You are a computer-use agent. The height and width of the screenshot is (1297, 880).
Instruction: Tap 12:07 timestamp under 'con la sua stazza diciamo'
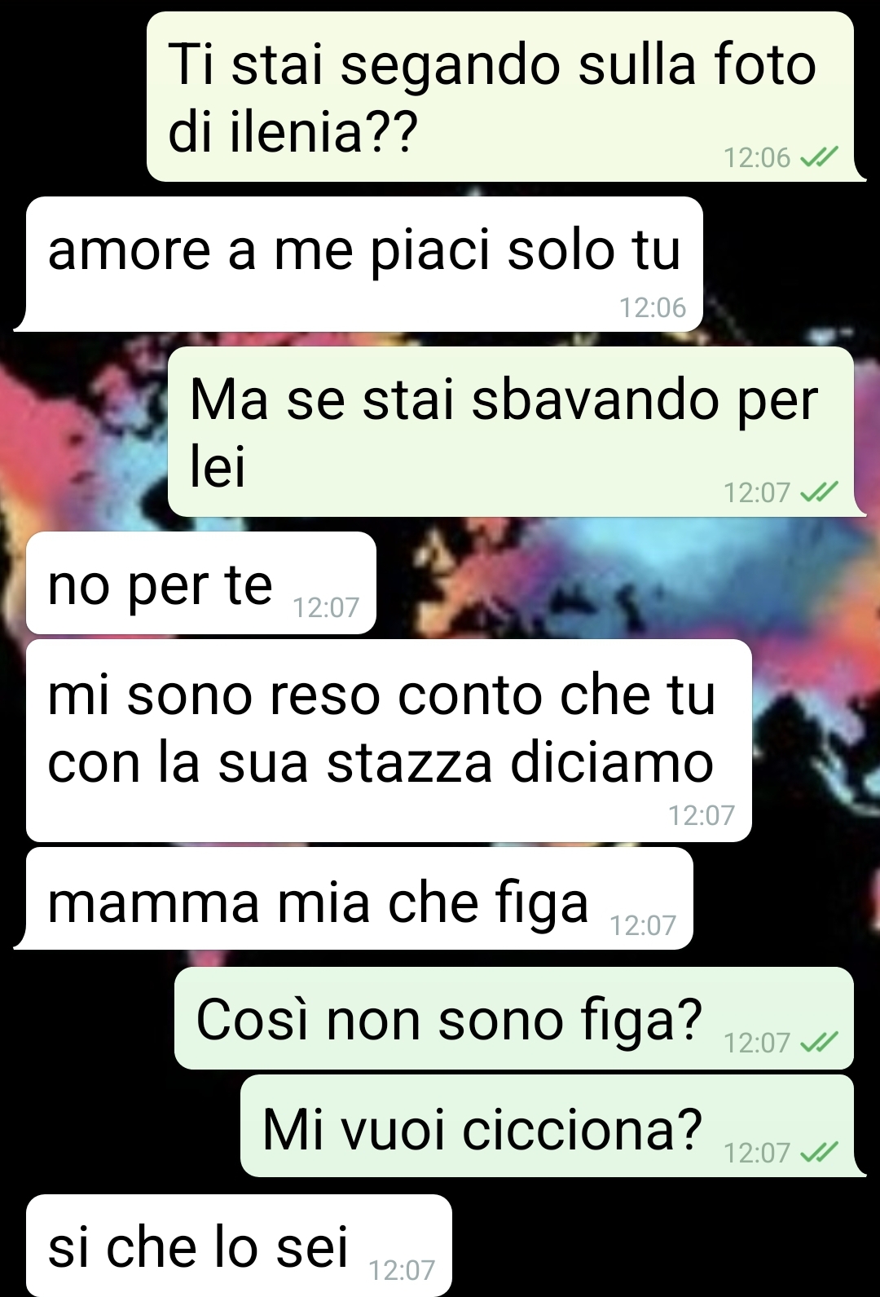click(702, 816)
